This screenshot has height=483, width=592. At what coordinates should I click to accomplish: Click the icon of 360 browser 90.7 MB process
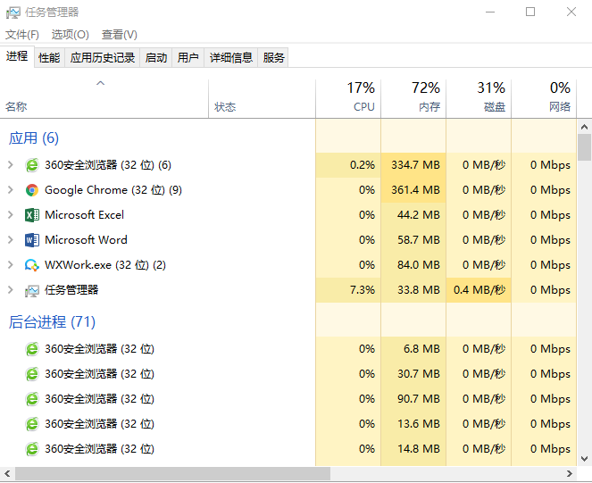click(32, 399)
